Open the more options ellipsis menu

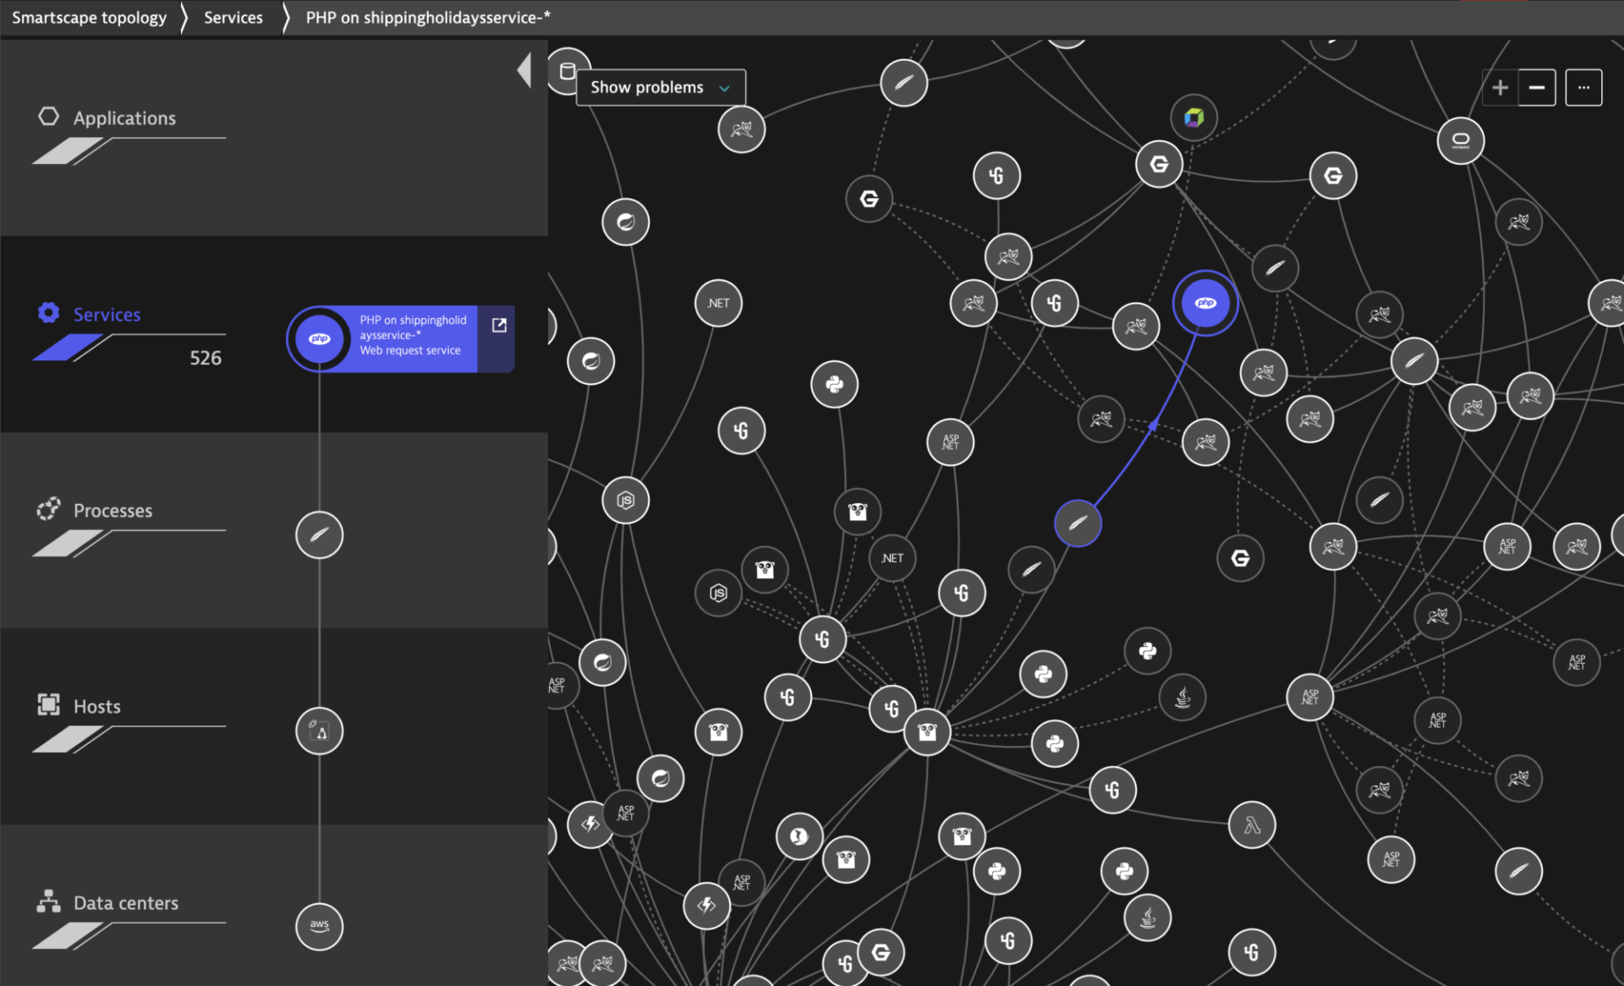1583,88
